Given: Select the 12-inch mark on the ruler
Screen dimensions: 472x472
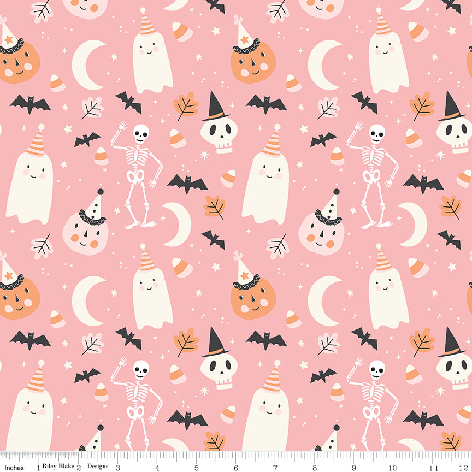Looking at the screenshot, I should [x=466, y=468].
